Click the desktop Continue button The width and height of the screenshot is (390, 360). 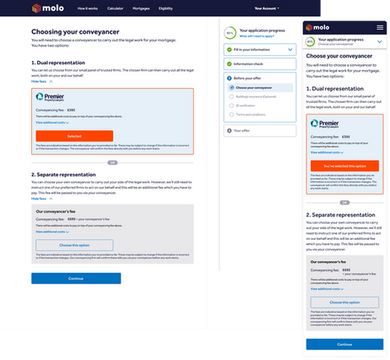[76, 278]
